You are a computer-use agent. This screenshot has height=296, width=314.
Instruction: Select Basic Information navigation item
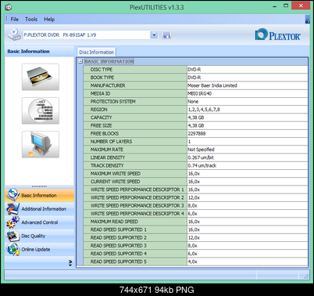click(39, 195)
